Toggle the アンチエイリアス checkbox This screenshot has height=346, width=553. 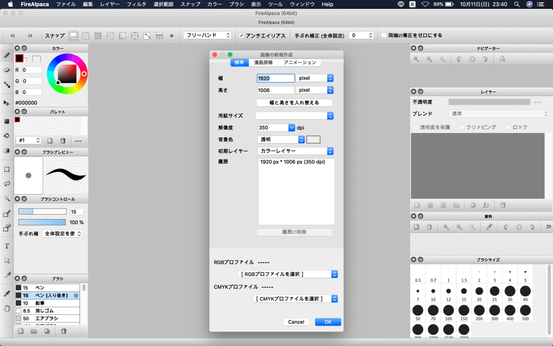coord(241,36)
